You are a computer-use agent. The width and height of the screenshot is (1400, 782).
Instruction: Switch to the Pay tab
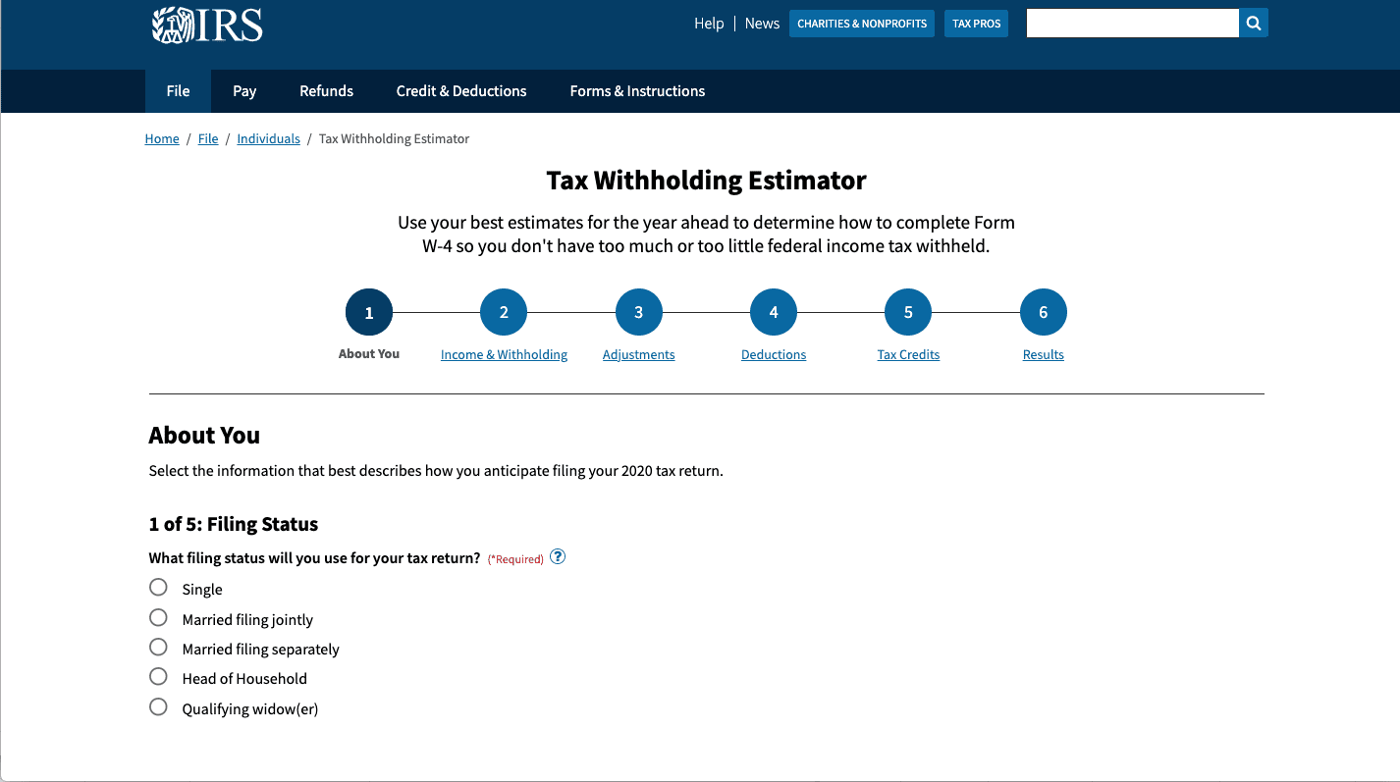[x=243, y=90]
